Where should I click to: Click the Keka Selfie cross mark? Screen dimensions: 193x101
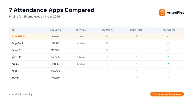pyautogui.click(x=136, y=71)
